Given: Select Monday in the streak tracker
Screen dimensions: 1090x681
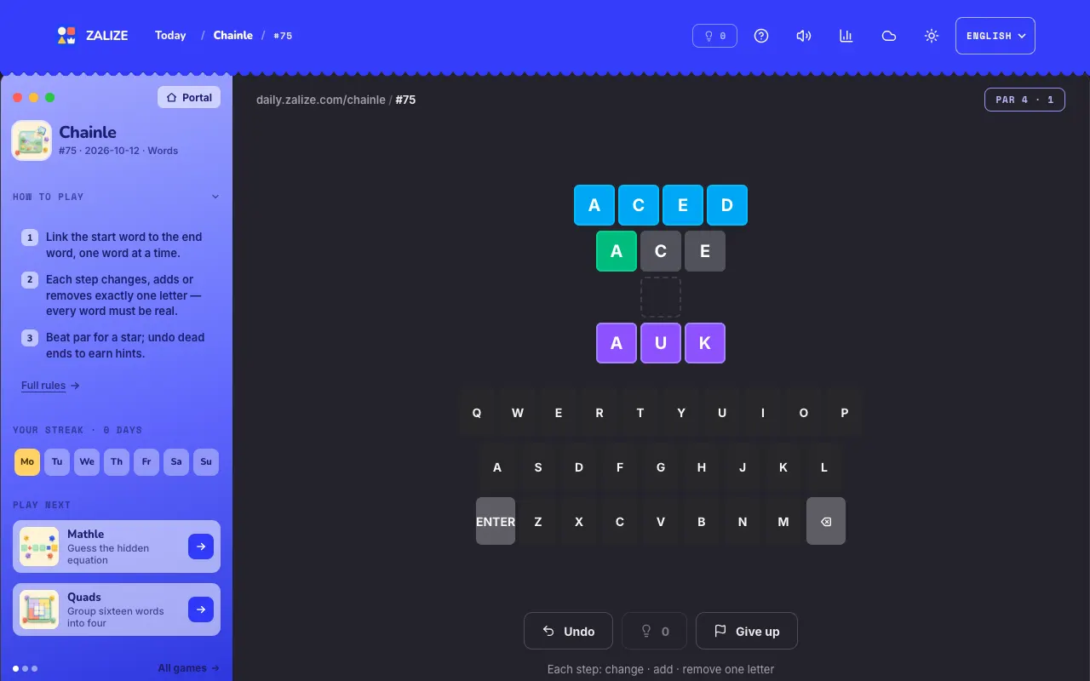Looking at the screenshot, I should click(x=27, y=461).
